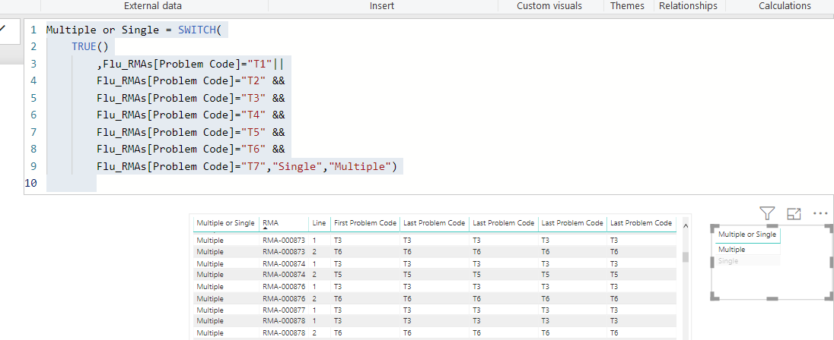Click the filter funnel icon above slicer
Screen dimensions: 834x340
(x=766, y=213)
